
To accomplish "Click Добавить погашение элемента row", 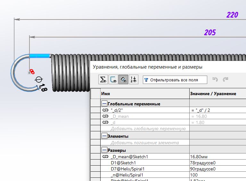I will pos(144,143).
